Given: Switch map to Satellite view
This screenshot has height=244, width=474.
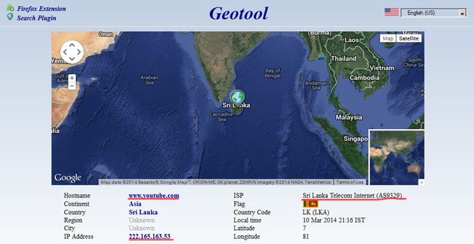Looking at the screenshot, I should 409,39.
